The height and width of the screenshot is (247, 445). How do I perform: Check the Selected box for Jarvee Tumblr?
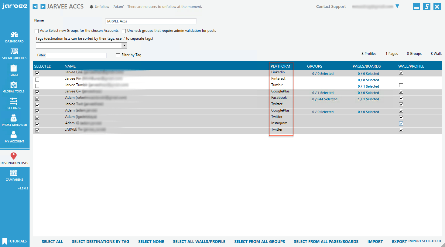(37, 86)
